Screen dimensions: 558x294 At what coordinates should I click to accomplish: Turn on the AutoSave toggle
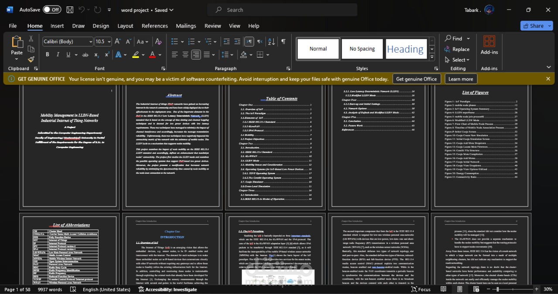tap(52, 9)
